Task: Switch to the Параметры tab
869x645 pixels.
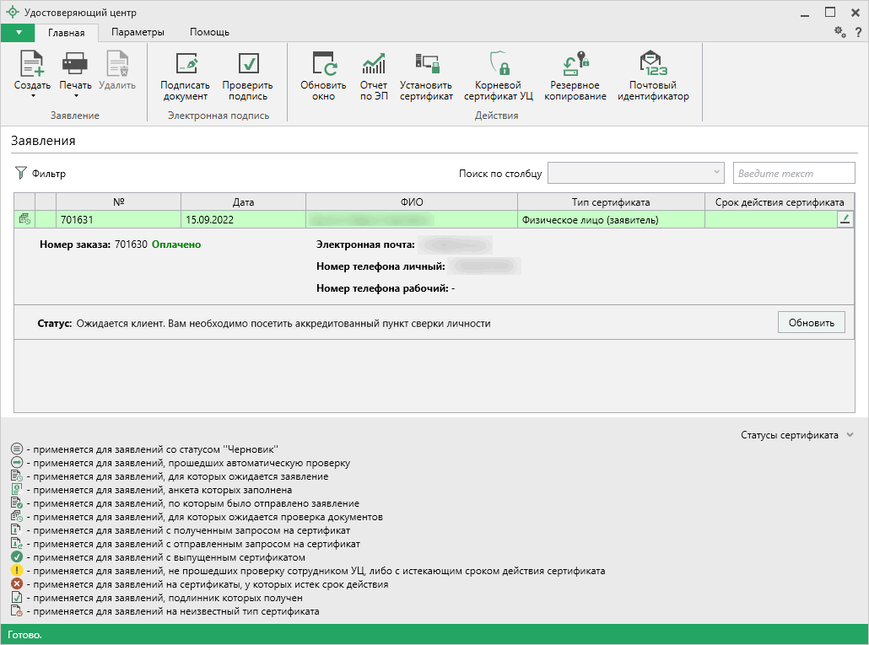Action: coord(138,32)
